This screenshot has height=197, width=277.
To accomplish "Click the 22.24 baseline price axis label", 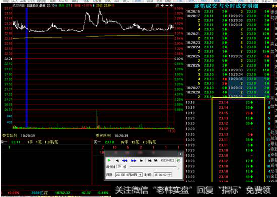I will (x=8, y=59).
